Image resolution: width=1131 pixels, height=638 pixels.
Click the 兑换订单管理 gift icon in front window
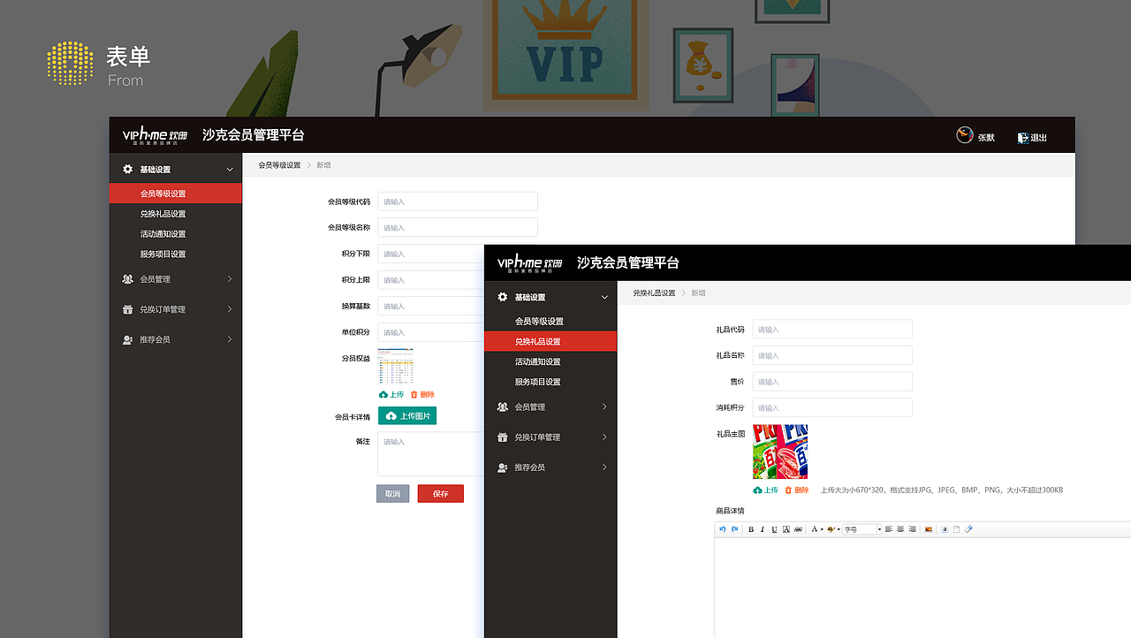click(503, 437)
